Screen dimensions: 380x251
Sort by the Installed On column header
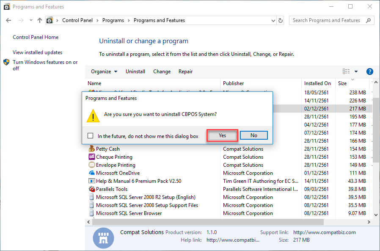pyautogui.click(x=318, y=83)
